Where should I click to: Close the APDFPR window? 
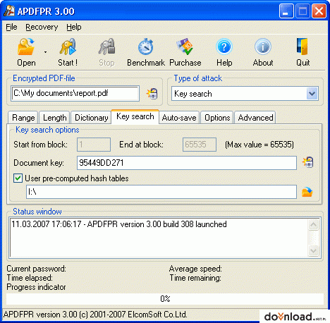319,11
